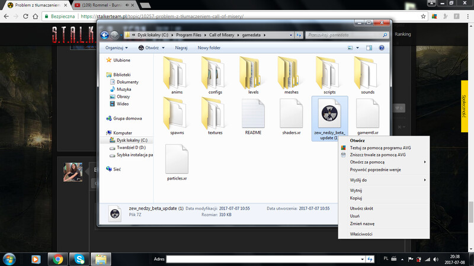Image resolution: width=474 pixels, height=266 pixels.
Task: Launch Skype from the taskbar
Action: click(x=79, y=259)
